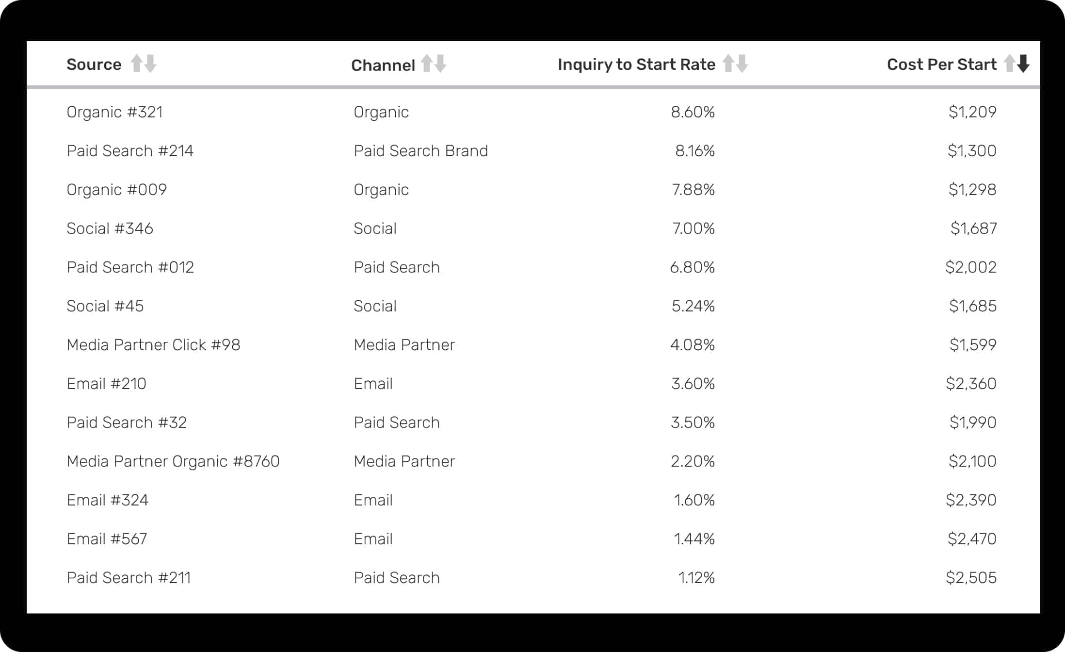Screen dimensions: 1065x652
Task: Select Paid Search #214 source entry
Action: 130,151
